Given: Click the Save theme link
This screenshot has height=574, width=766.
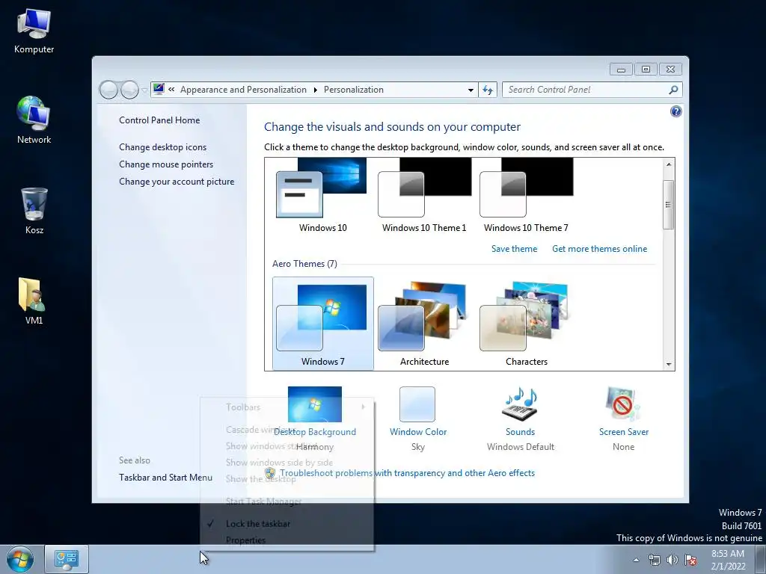Looking at the screenshot, I should click(514, 249).
